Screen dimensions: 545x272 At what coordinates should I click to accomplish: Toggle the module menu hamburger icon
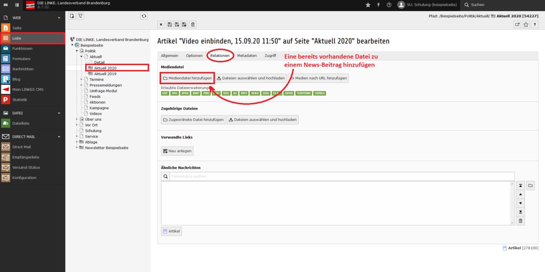coord(6,5)
